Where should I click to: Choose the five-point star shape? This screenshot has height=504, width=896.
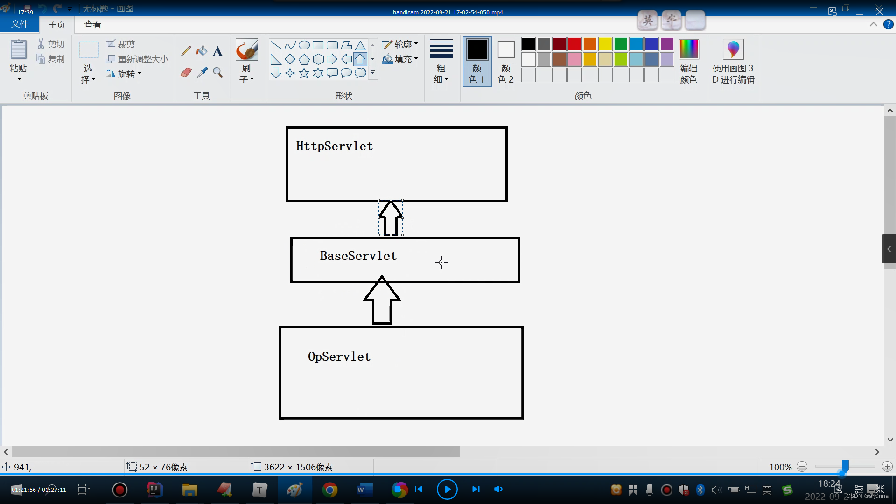click(304, 73)
